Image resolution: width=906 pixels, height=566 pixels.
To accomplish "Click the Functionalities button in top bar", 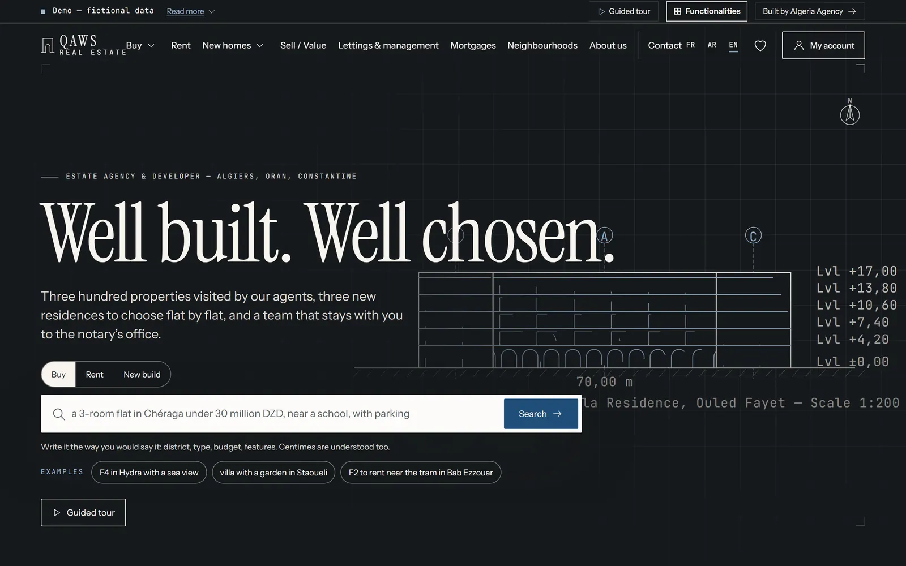I will 707,11.
